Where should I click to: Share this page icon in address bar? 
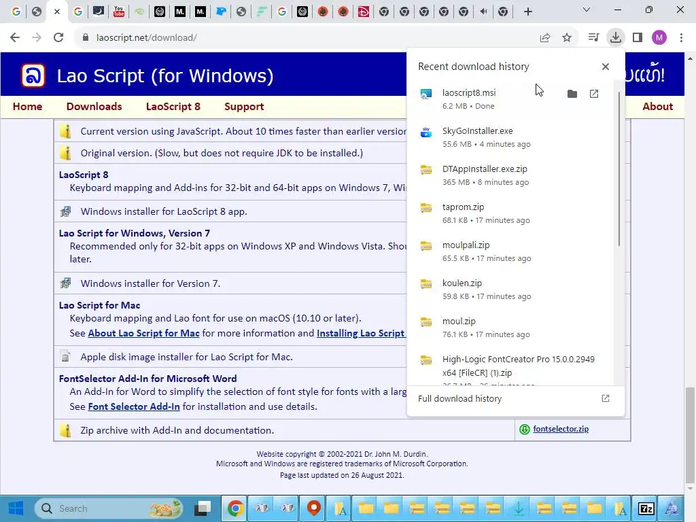(545, 37)
